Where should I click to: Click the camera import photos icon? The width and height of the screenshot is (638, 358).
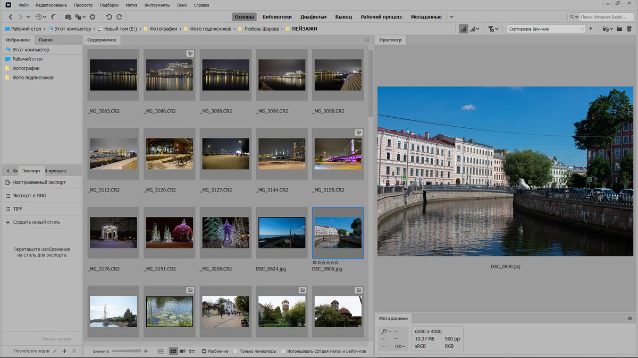(68, 17)
